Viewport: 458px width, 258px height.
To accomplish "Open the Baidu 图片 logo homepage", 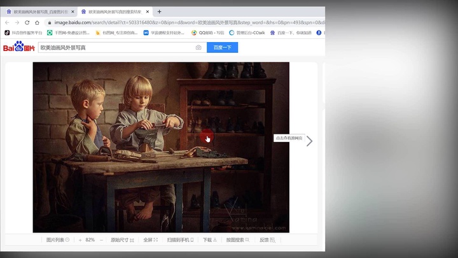I will 18,47.
